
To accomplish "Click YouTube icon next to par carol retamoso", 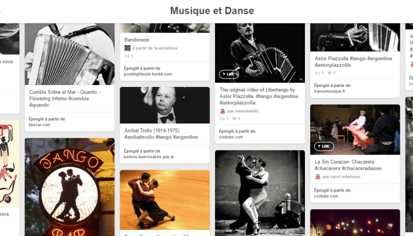I will click(318, 176).
